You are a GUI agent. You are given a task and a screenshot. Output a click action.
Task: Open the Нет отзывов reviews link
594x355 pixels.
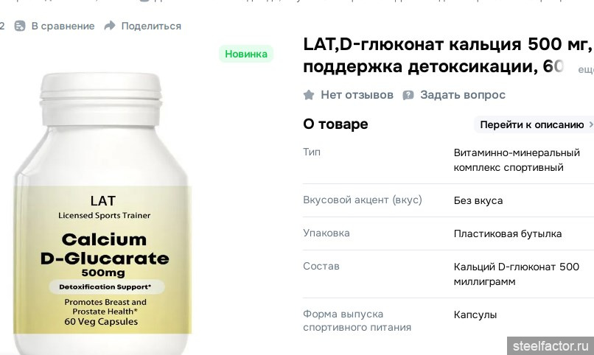point(357,95)
